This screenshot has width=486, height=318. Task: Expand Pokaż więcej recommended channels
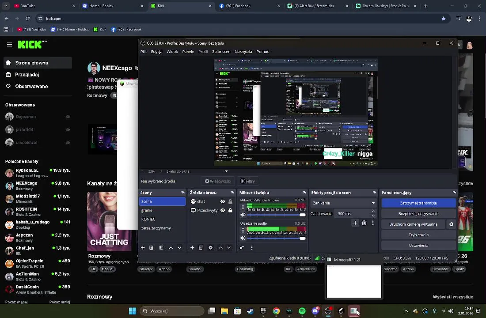pos(16,302)
